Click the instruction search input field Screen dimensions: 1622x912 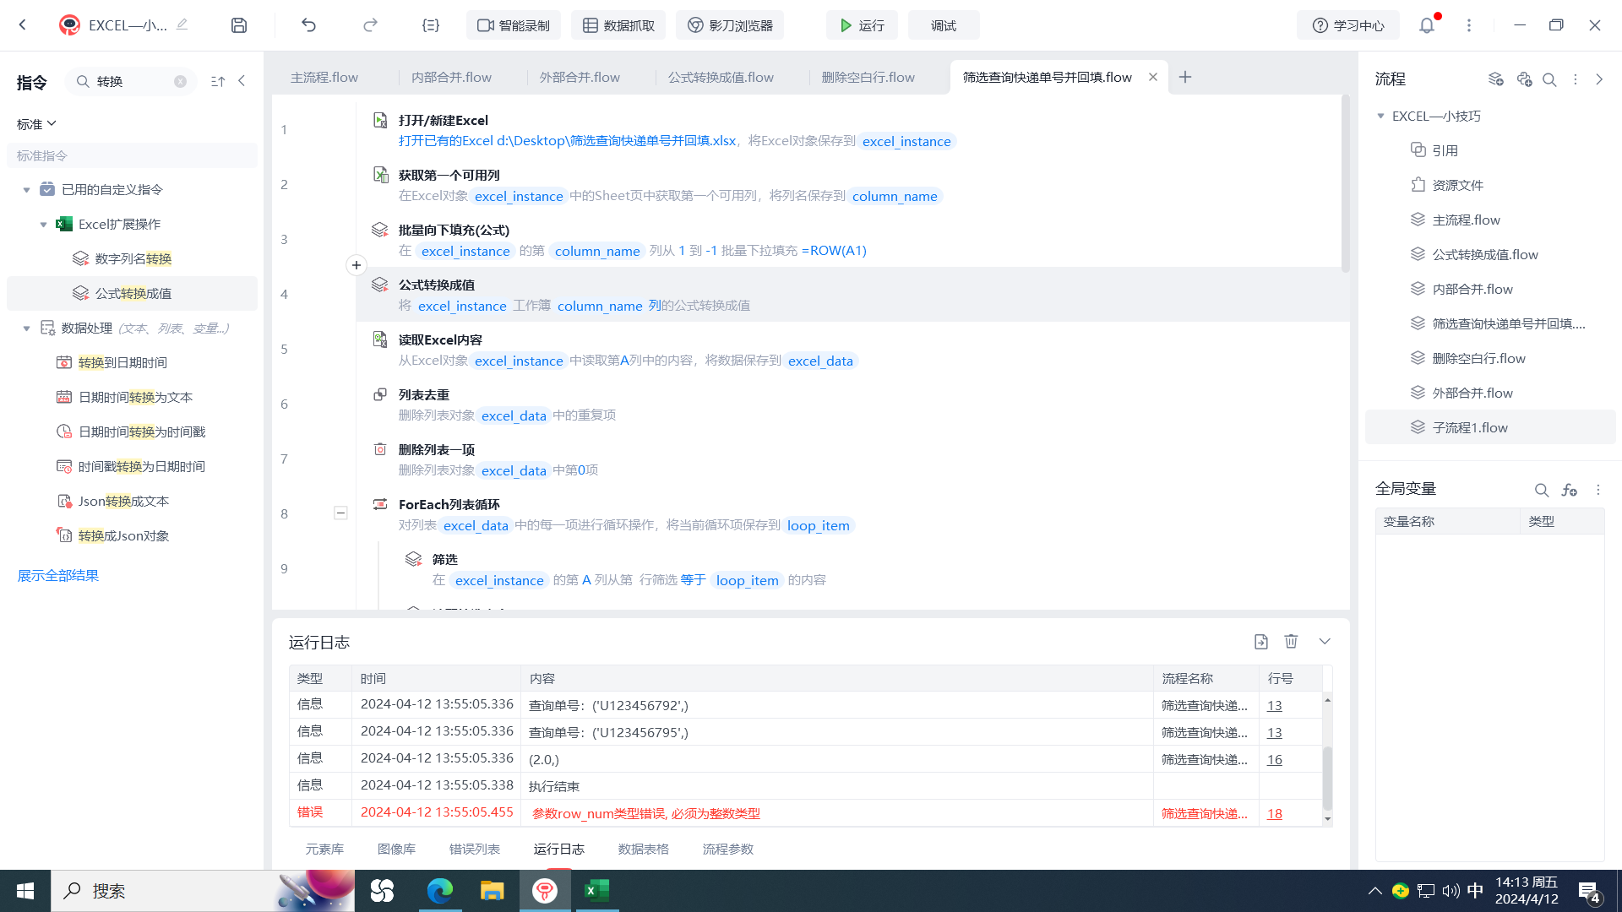click(x=131, y=82)
